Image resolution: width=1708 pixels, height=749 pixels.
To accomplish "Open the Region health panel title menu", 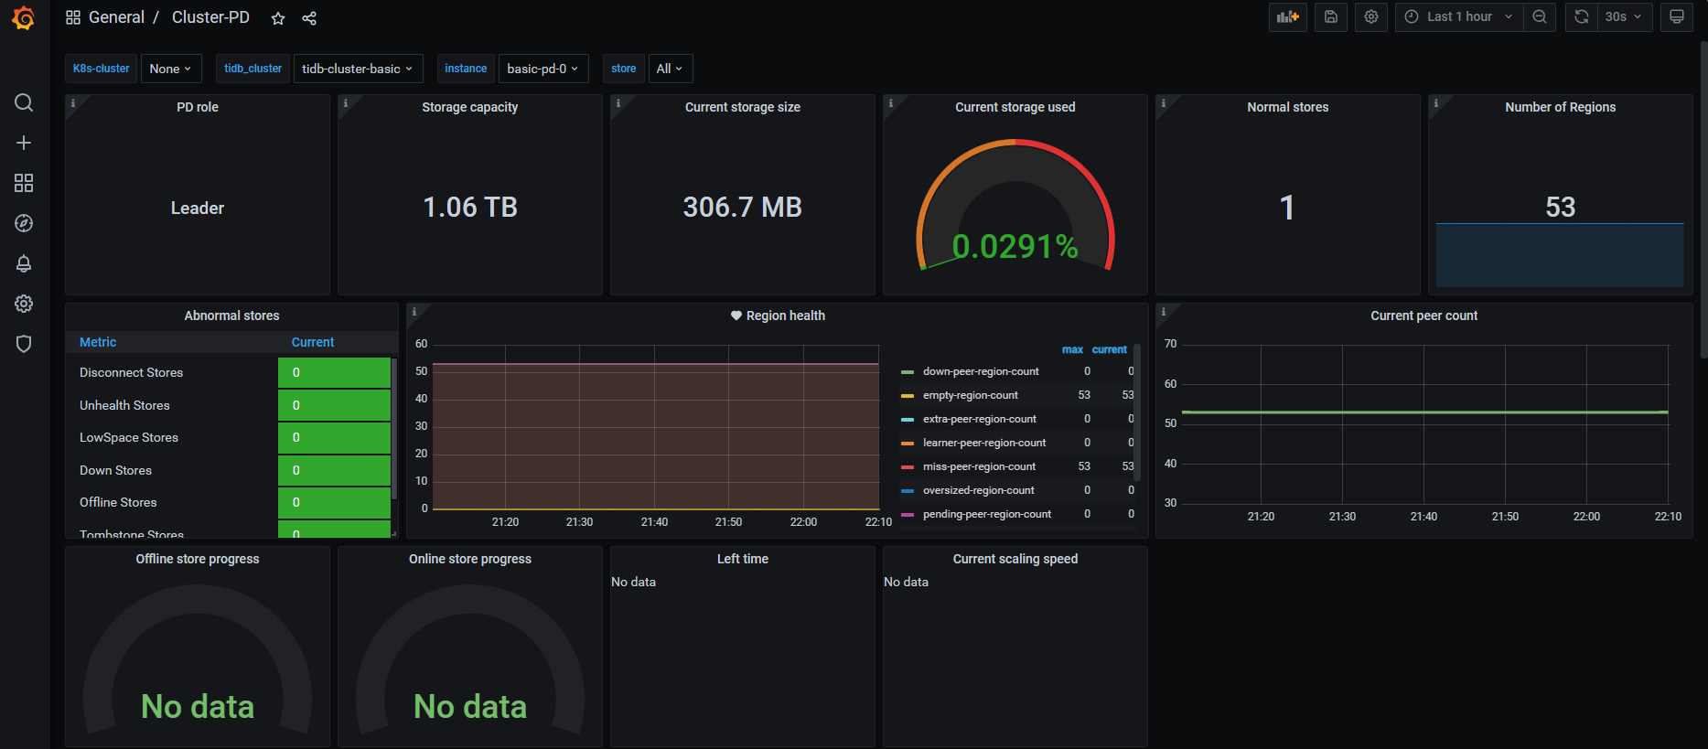I will tap(785, 316).
